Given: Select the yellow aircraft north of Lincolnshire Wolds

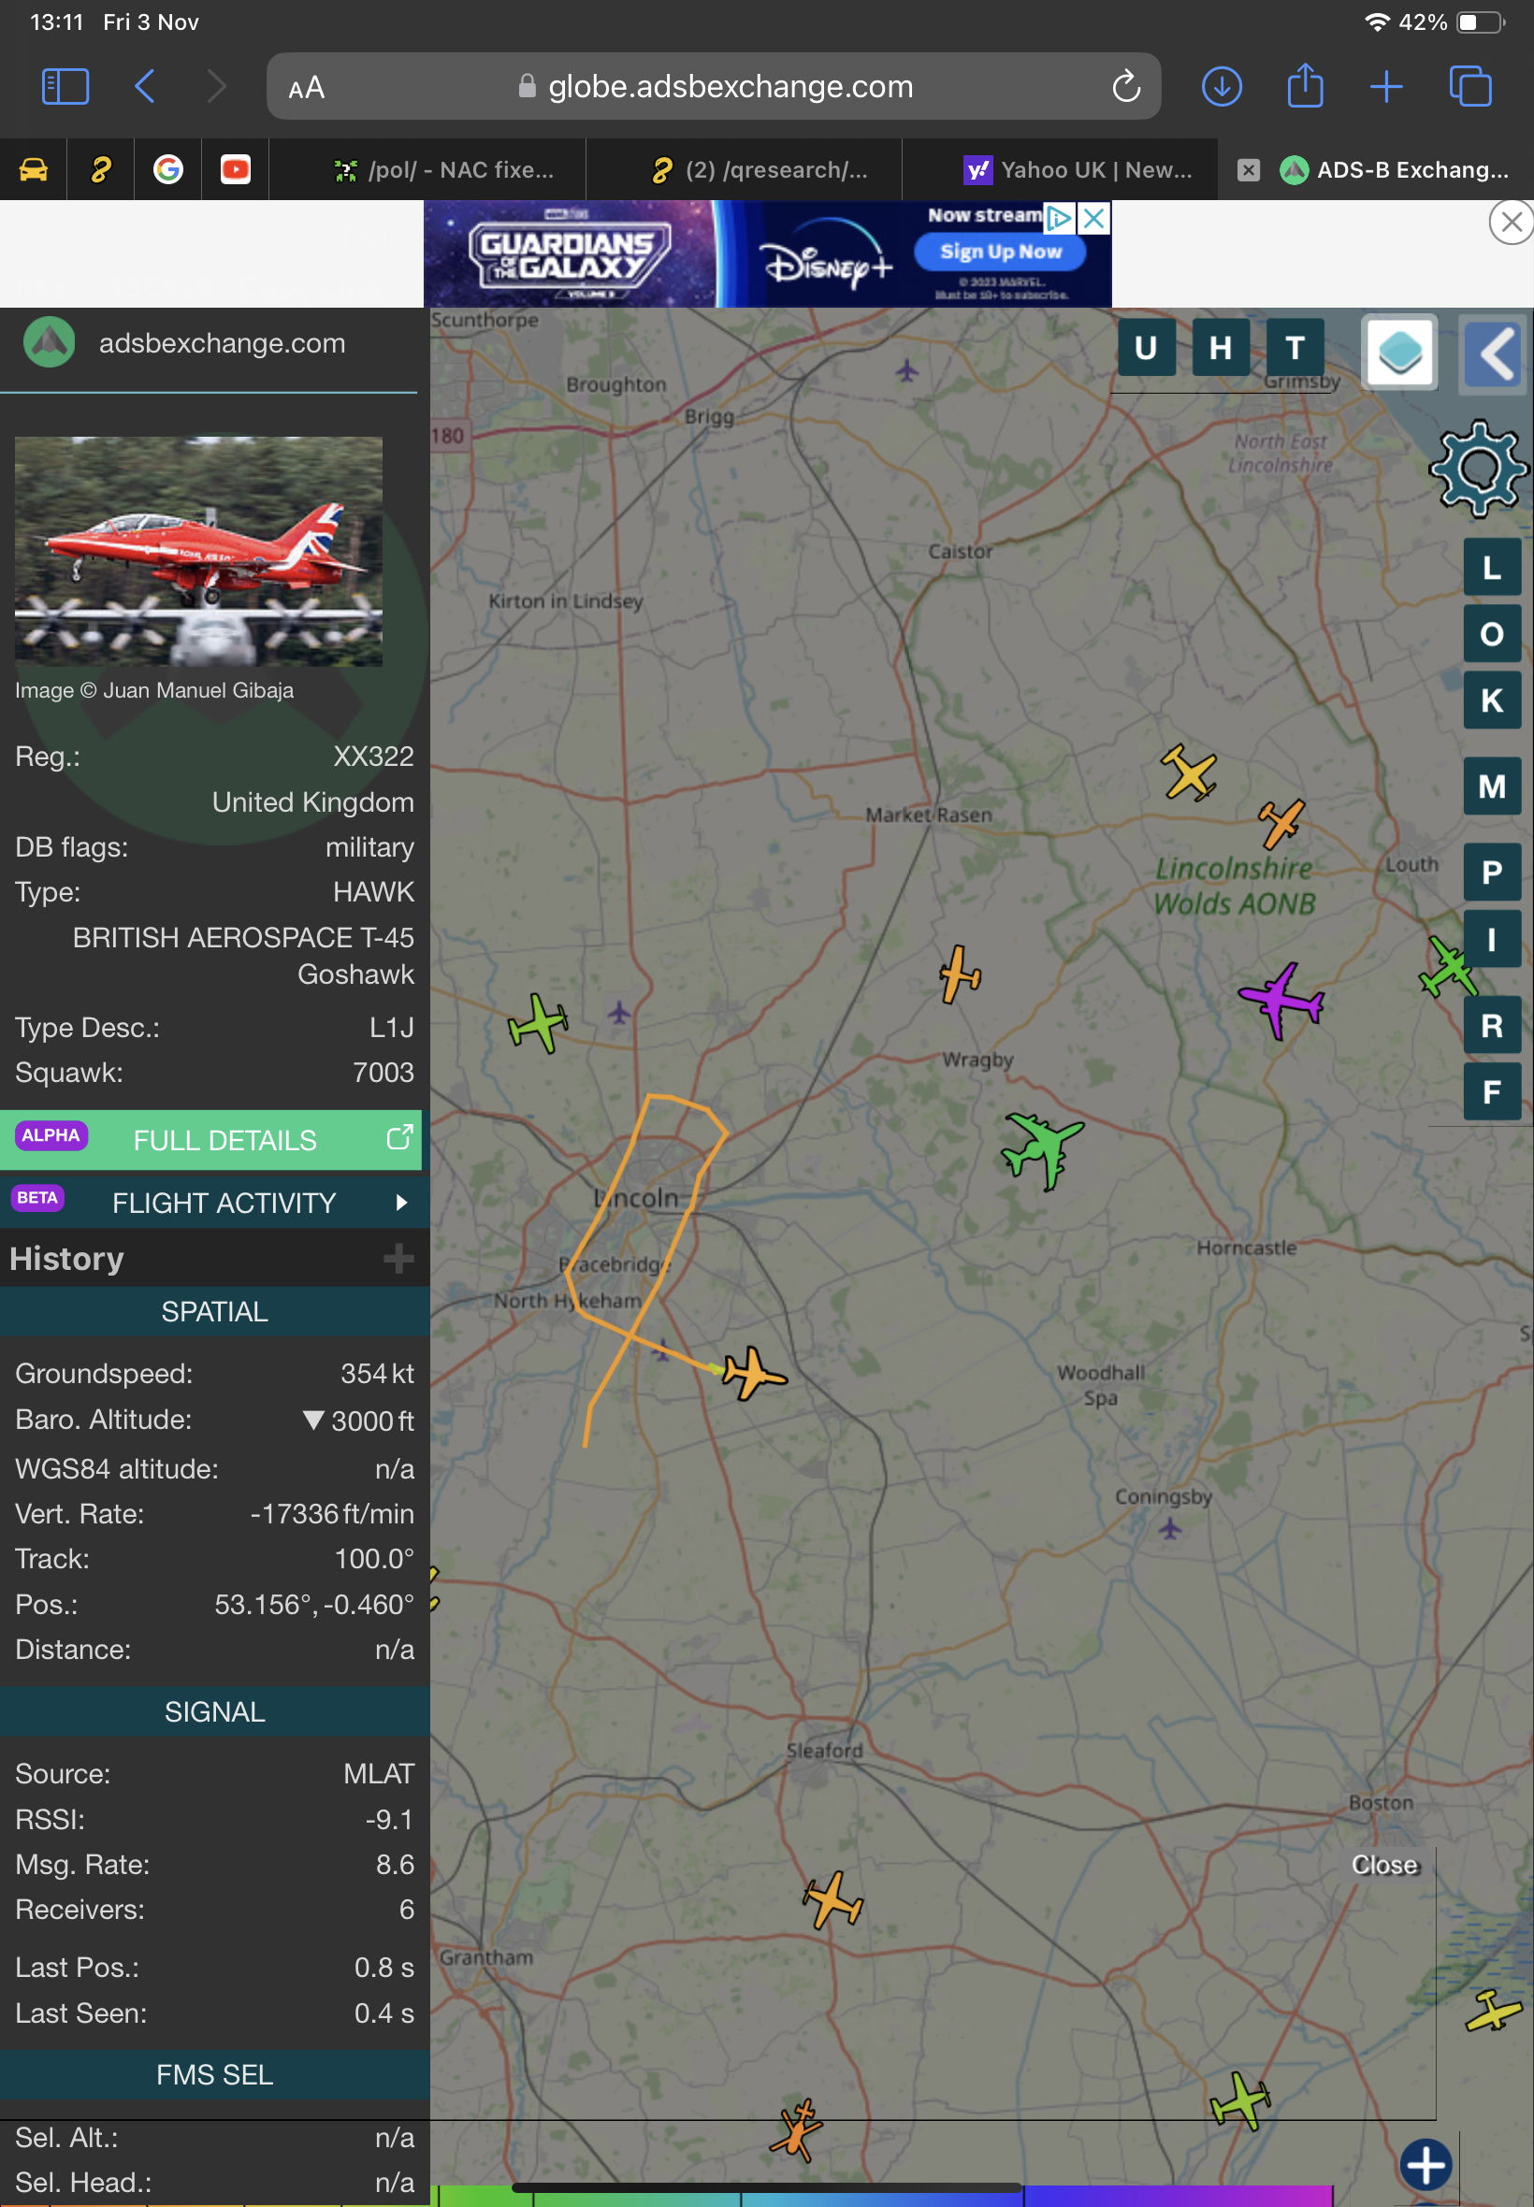Looking at the screenshot, I should pyautogui.click(x=1189, y=772).
